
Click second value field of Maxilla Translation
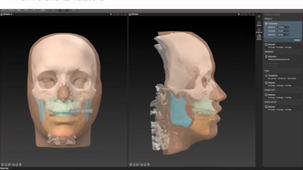tap(283, 31)
